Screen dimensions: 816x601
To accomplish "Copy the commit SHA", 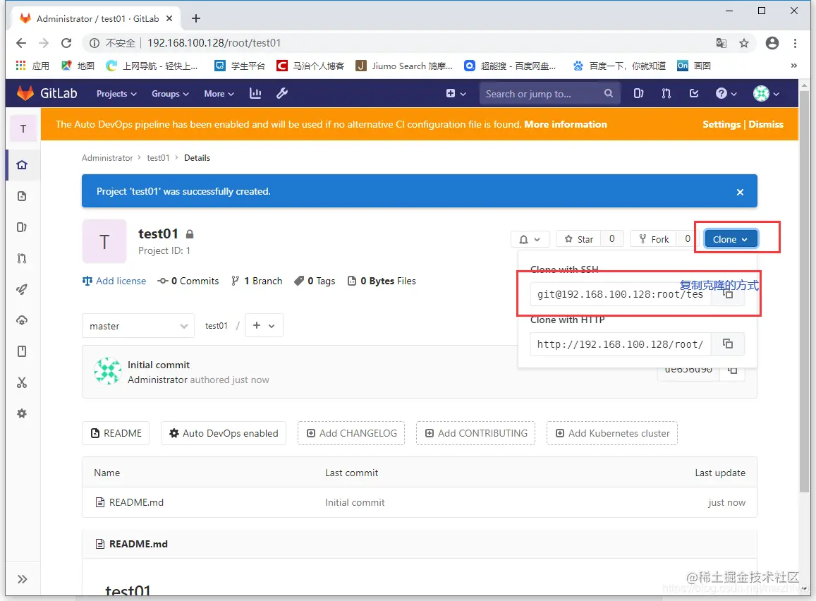I will pos(732,370).
